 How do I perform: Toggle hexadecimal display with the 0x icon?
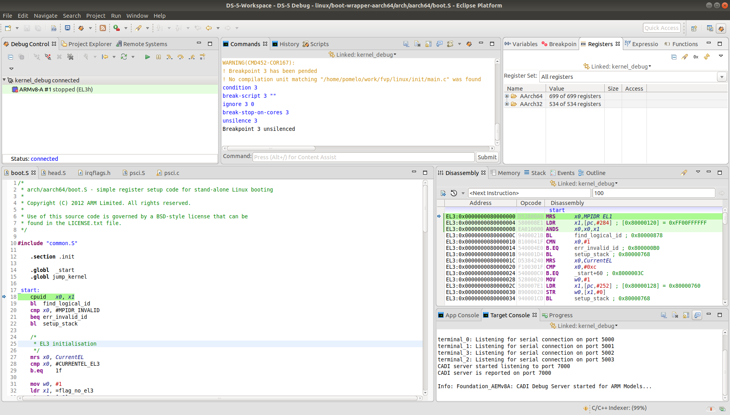[696, 57]
